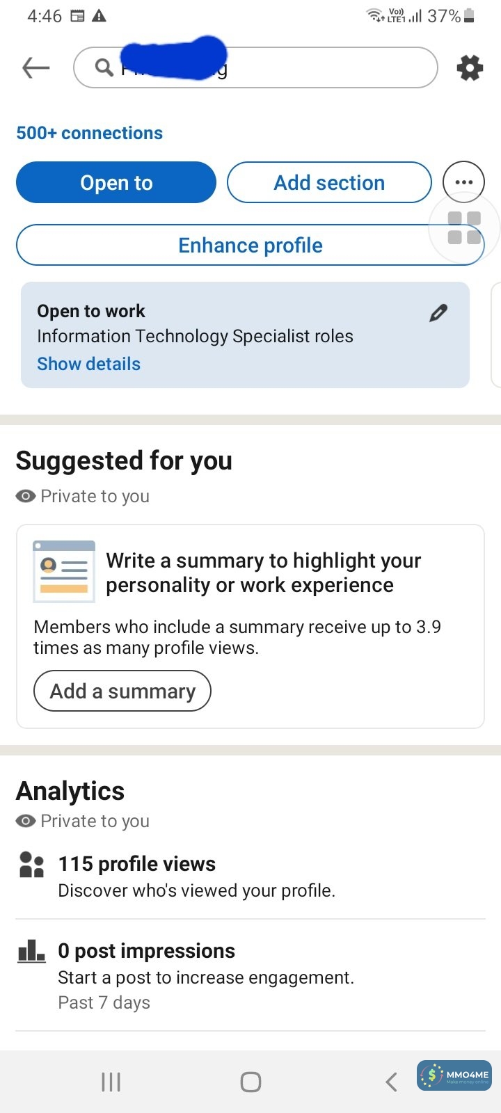Tap the eye icon under Analytics

[x=26, y=821]
